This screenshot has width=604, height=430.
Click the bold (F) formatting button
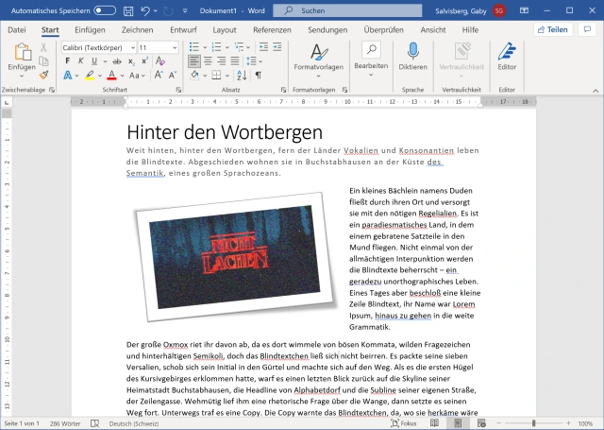pyautogui.click(x=68, y=61)
